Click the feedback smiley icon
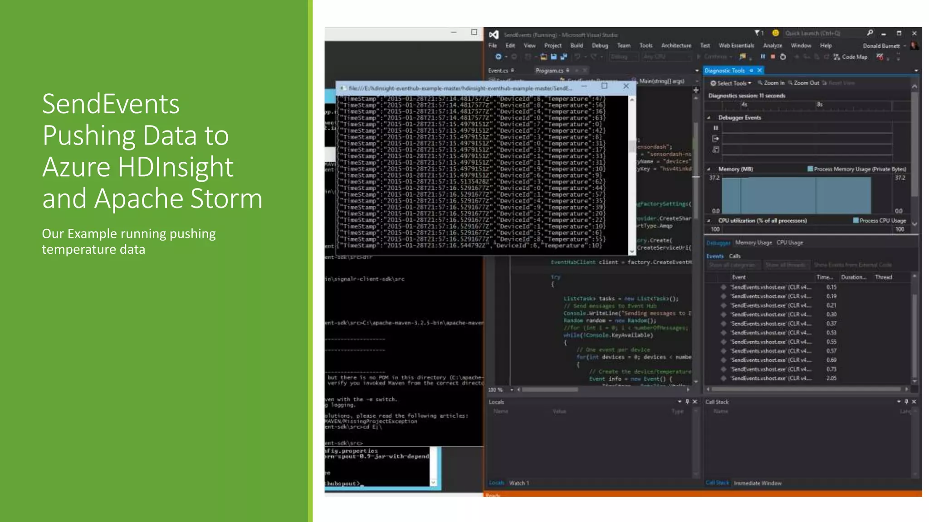This screenshot has height=522, width=929. tap(775, 33)
